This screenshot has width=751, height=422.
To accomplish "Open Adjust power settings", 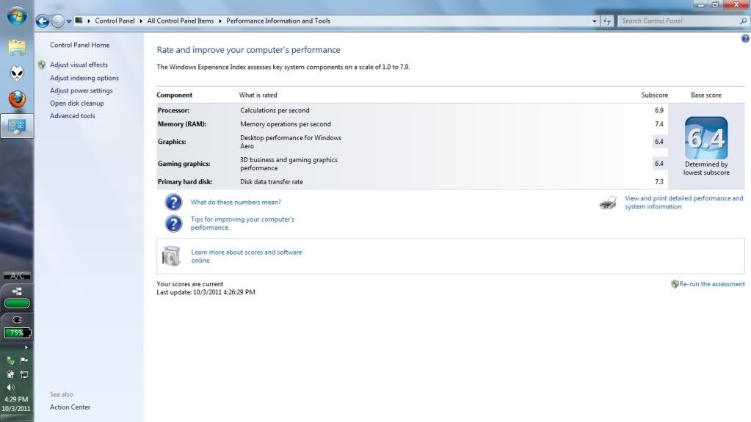I will (x=81, y=90).
